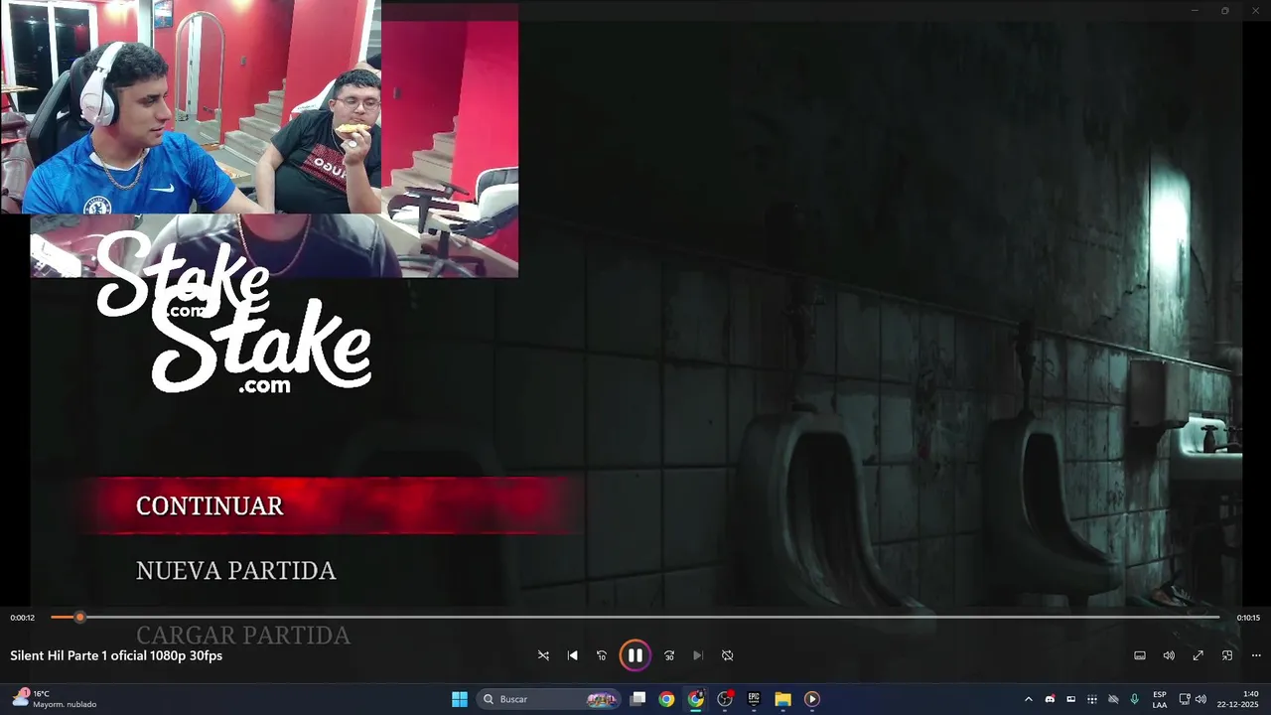Select NUEVA PARTIDA in the game menu
This screenshot has height=715, width=1271.
pyautogui.click(x=236, y=571)
